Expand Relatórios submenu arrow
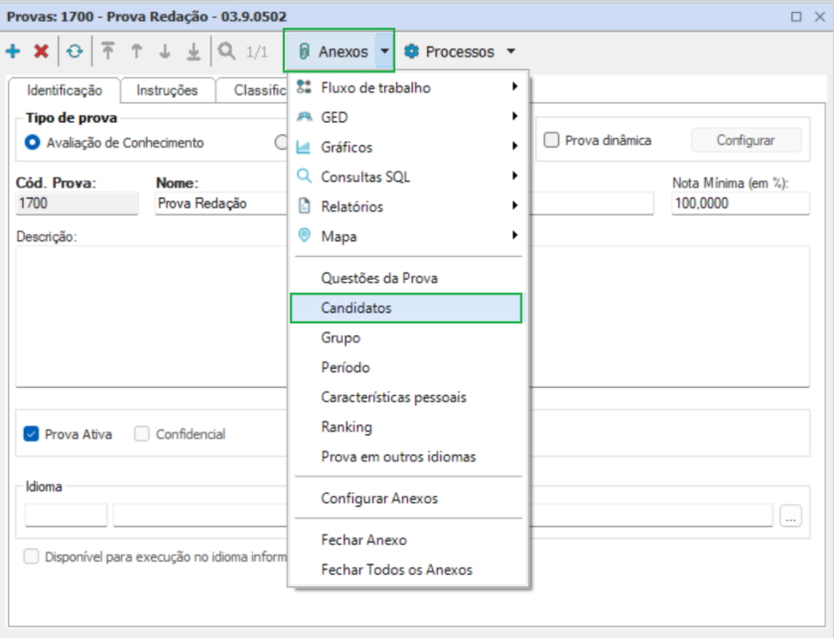The image size is (834, 638). (514, 205)
